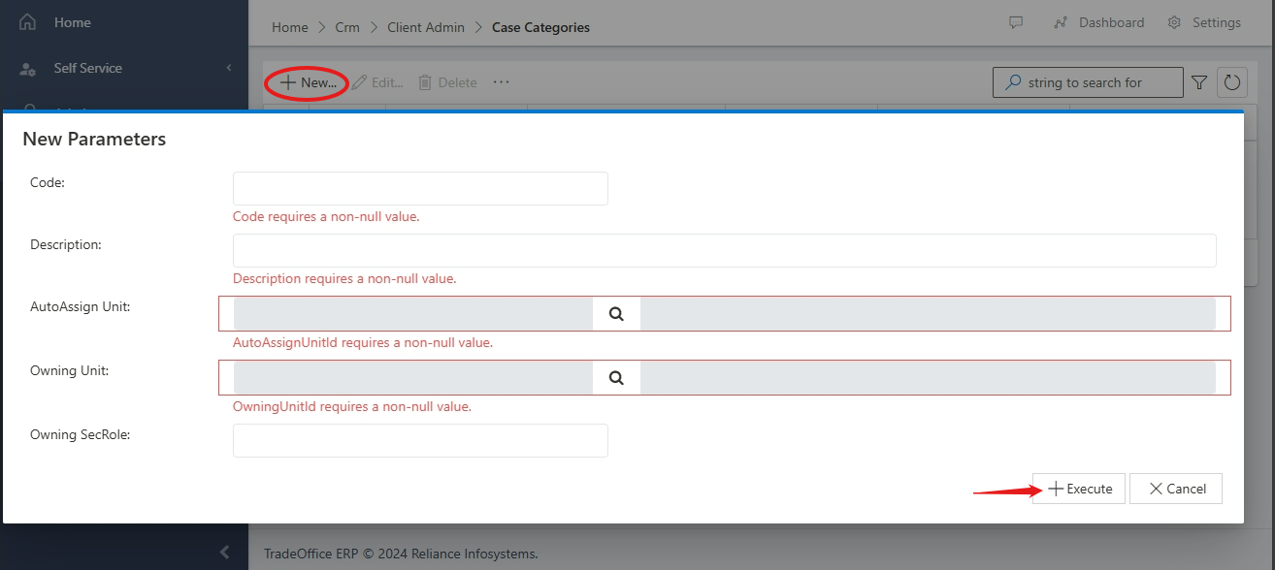Viewport: 1275px width, 570px height.
Task: Open the filter funnel icon
Action: point(1199,81)
